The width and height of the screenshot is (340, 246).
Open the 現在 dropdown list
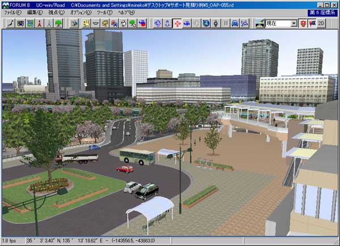pos(294,23)
